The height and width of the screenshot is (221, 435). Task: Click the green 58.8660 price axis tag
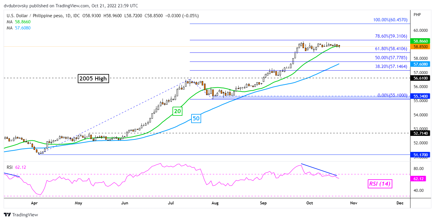click(420, 41)
